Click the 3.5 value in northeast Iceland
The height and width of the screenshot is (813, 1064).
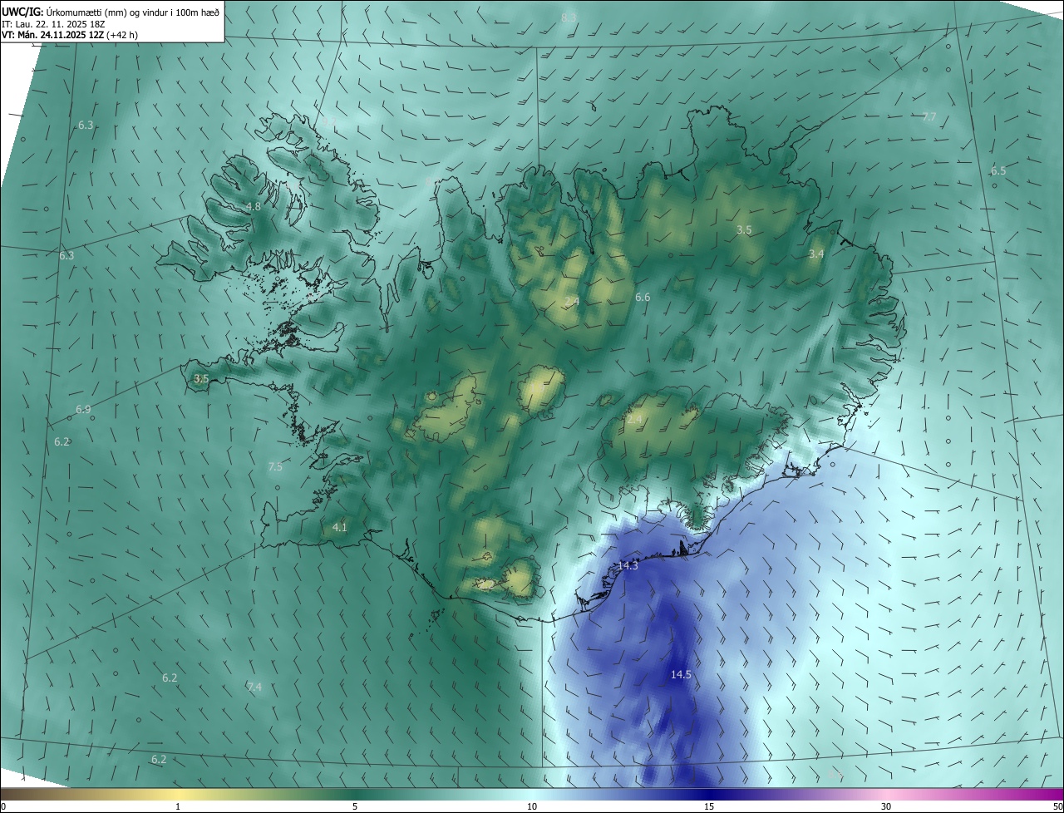pos(744,230)
